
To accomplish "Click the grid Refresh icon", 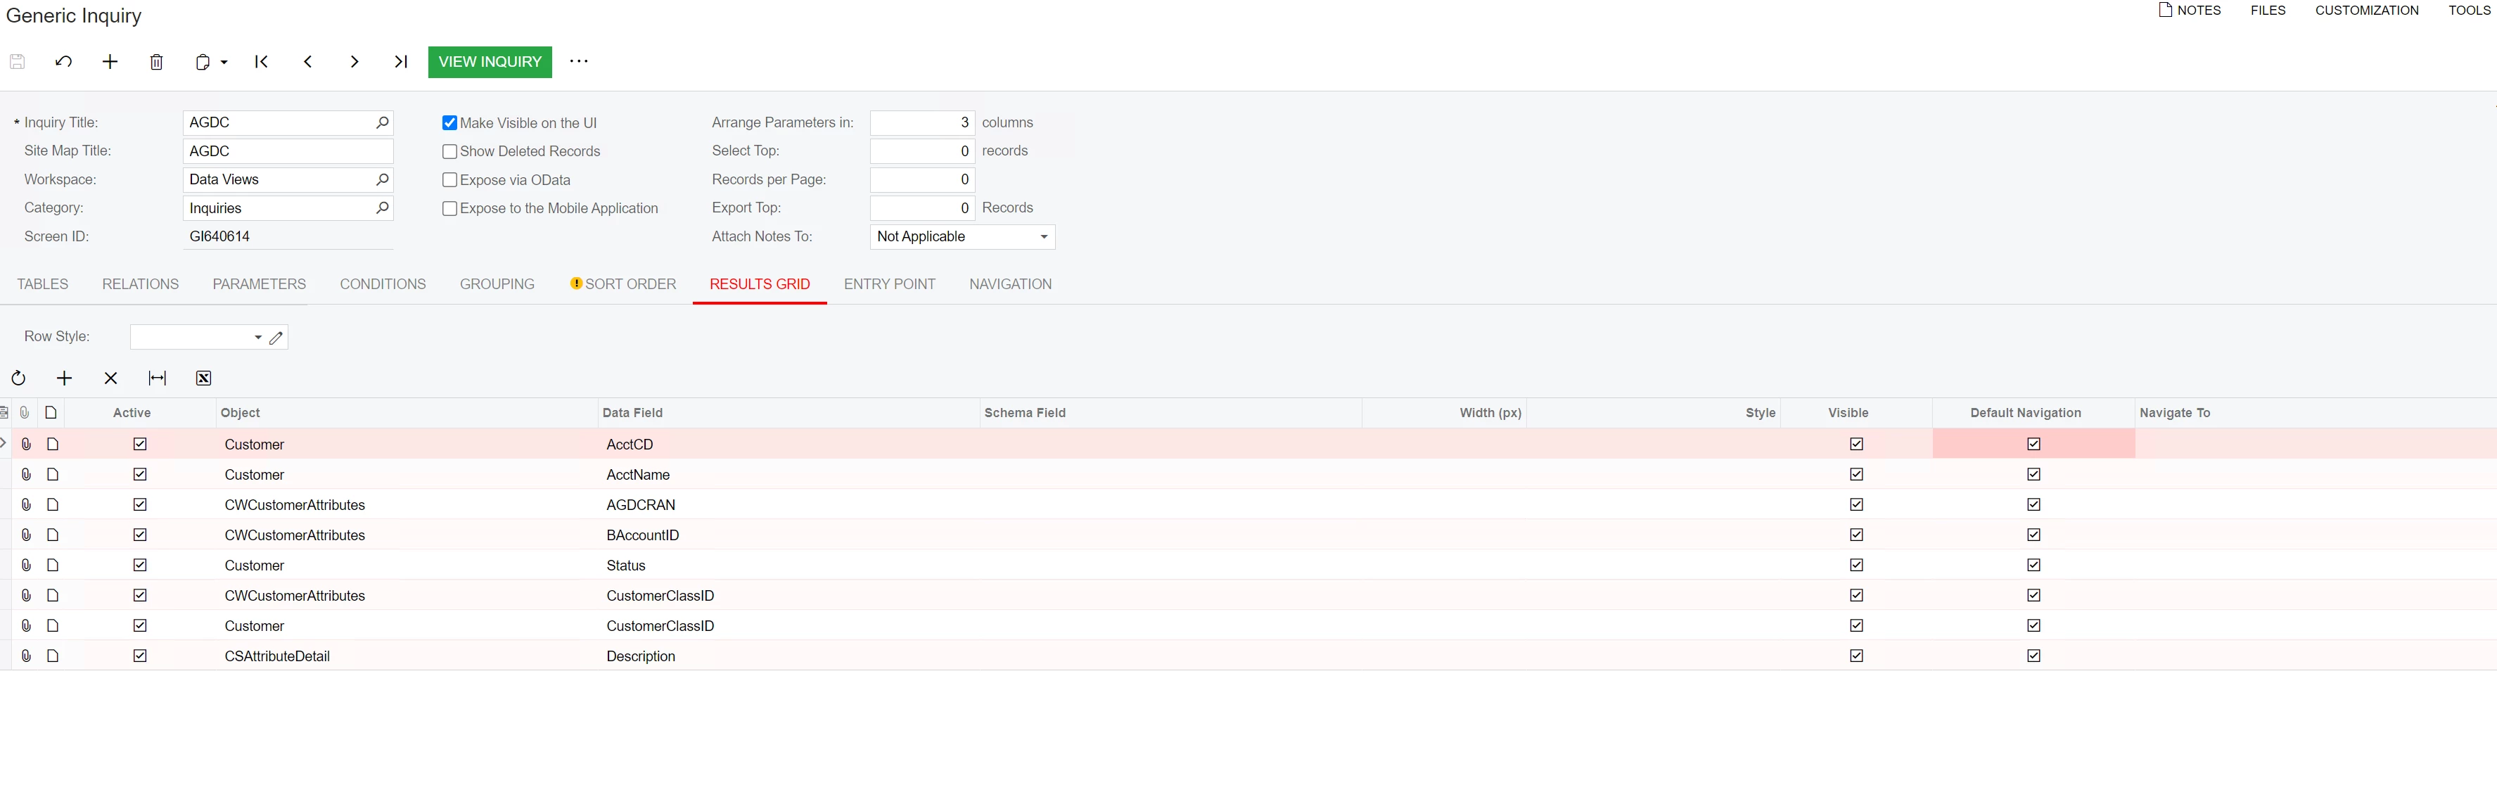I will click(x=18, y=378).
